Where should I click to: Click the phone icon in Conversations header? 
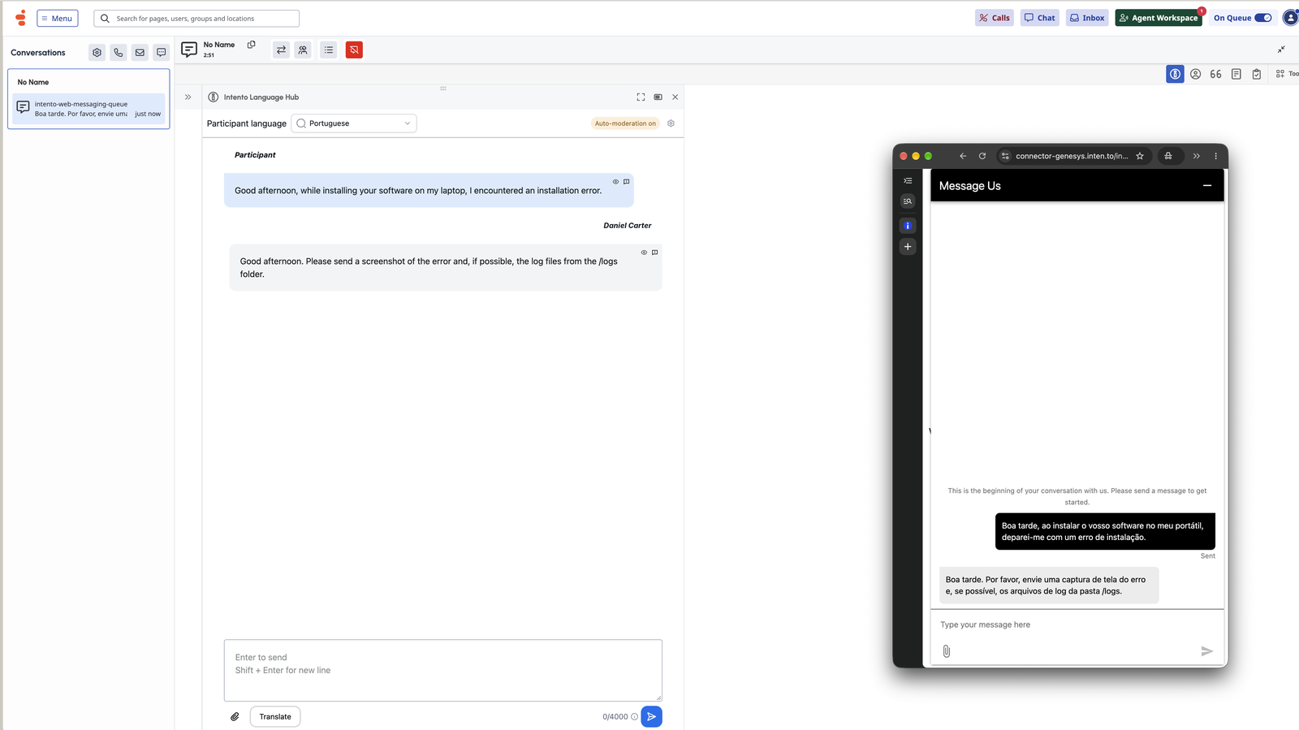pyautogui.click(x=119, y=53)
